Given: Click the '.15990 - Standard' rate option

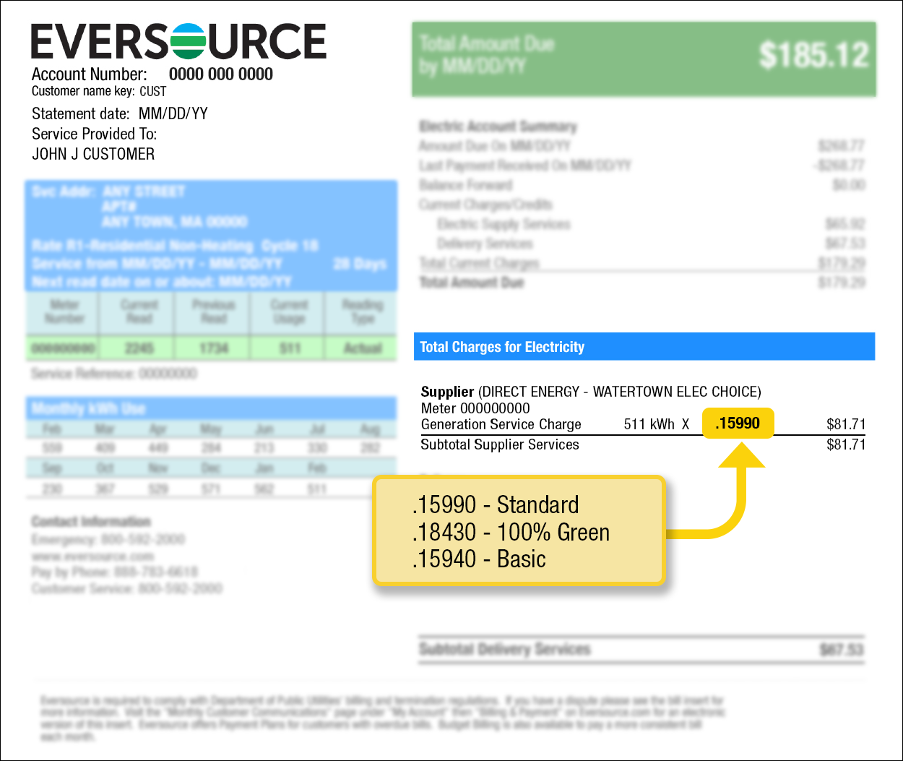Looking at the screenshot, I should click(x=496, y=504).
